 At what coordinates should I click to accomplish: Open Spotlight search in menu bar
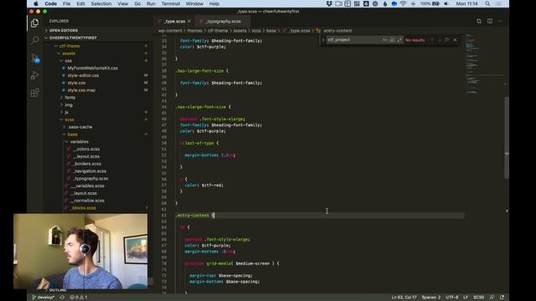pyautogui.click(x=487, y=3)
